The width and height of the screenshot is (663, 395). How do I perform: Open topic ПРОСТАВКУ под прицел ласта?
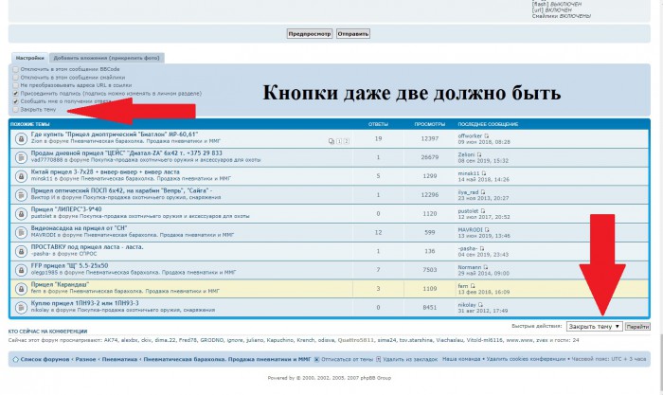click(87, 247)
